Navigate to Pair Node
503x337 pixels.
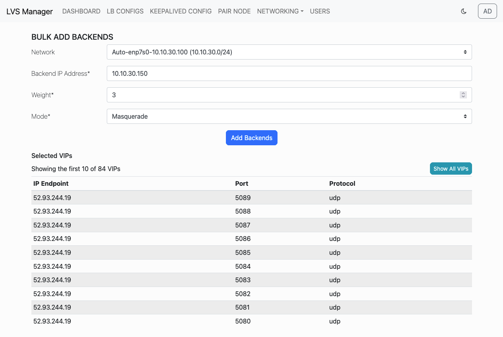click(234, 11)
